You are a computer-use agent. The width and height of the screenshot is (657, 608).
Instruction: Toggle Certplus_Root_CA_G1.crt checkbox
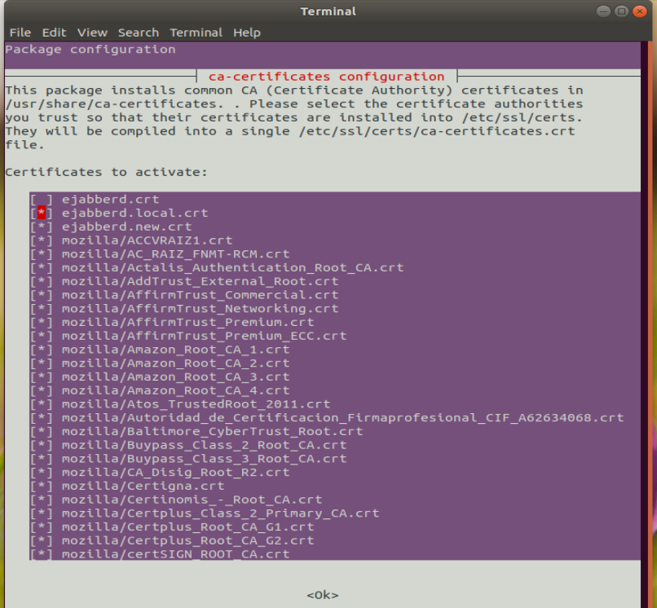pos(42,527)
